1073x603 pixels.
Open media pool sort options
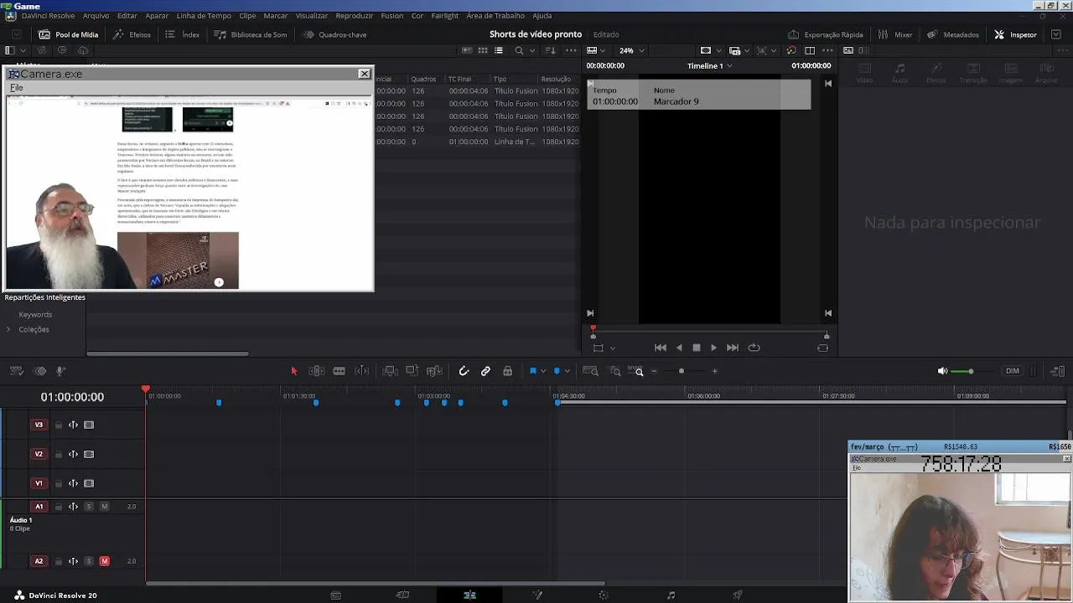tap(550, 50)
